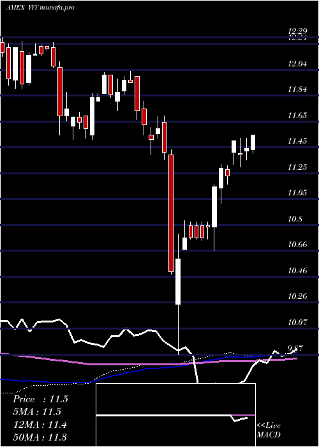Click the 12.29 price axis label
The image size is (319, 447).
(297, 31)
